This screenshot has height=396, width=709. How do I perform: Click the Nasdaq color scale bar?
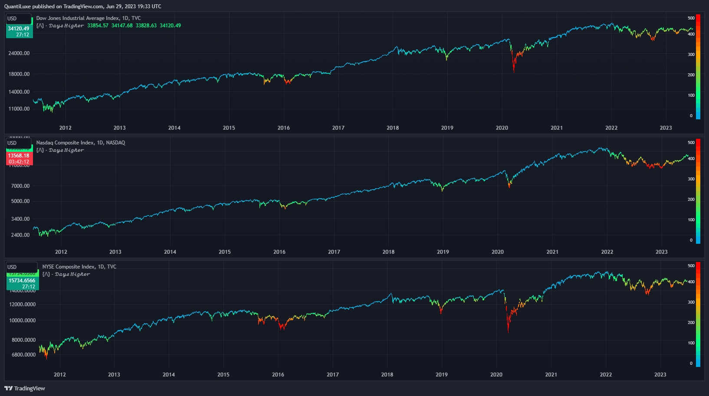pos(698,191)
